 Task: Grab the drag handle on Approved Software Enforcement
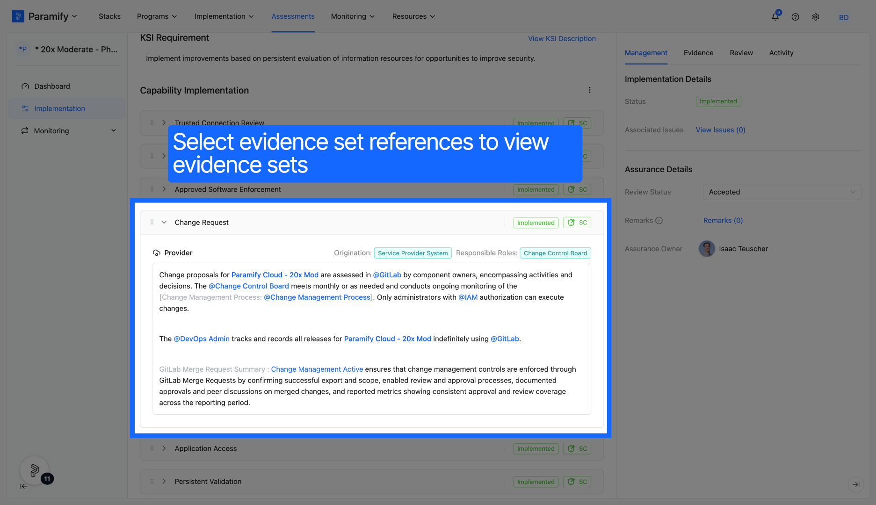click(x=152, y=189)
